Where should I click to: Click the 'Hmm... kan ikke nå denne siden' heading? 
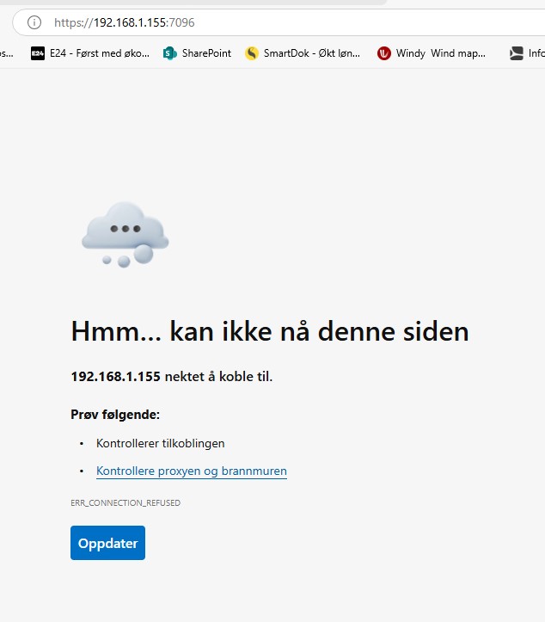[x=270, y=331]
